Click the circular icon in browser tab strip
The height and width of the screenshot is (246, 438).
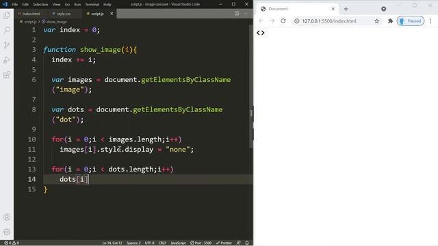pyautogui.click(x=383, y=9)
